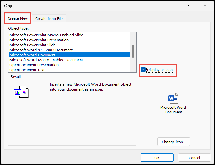215x165 pixels.
Task: Click the Change icon button
Action: [x=174, y=142]
